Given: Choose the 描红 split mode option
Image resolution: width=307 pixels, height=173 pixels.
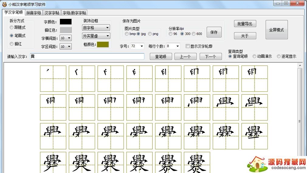Looking at the screenshot, I should tap(12, 44).
